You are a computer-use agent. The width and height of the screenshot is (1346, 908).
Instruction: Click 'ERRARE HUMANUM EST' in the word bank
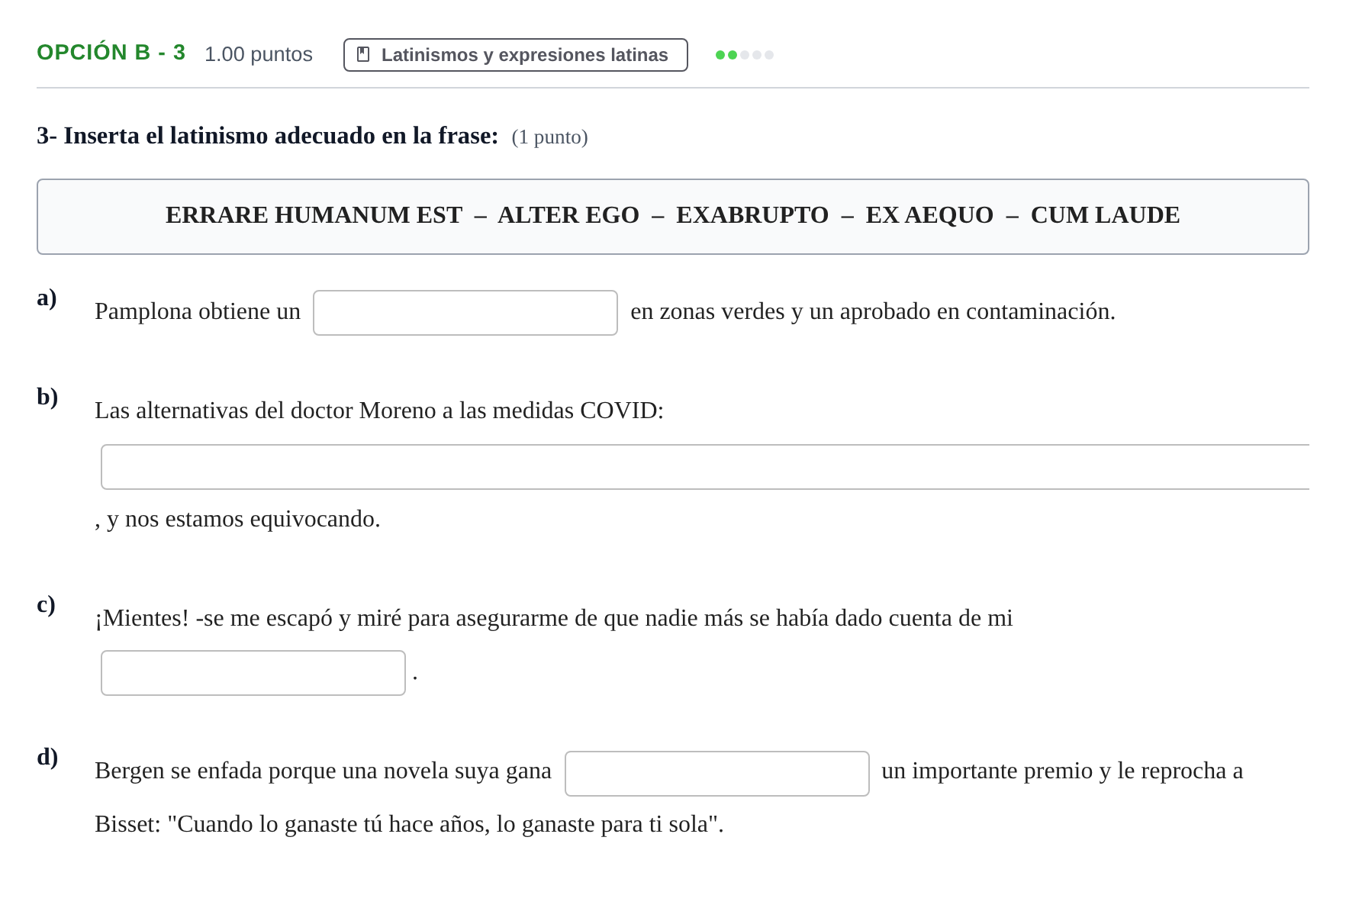pos(314,215)
